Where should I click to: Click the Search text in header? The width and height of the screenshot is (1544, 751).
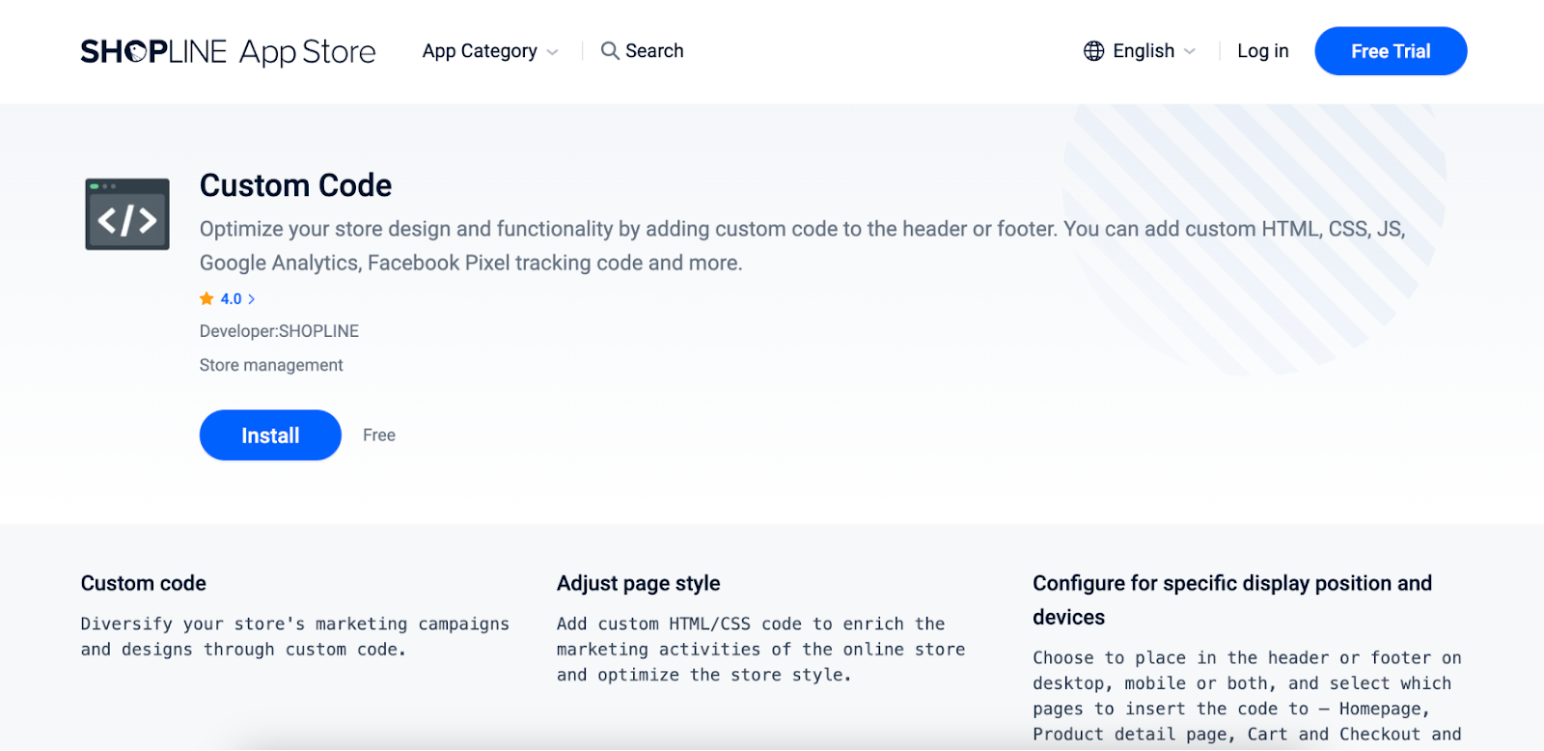pyautogui.click(x=654, y=51)
